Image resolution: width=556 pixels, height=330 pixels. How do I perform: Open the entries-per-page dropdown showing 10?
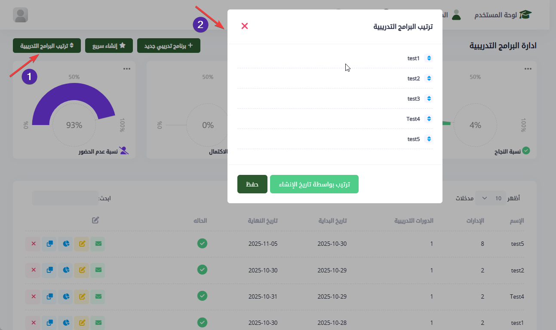pos(491,198)
